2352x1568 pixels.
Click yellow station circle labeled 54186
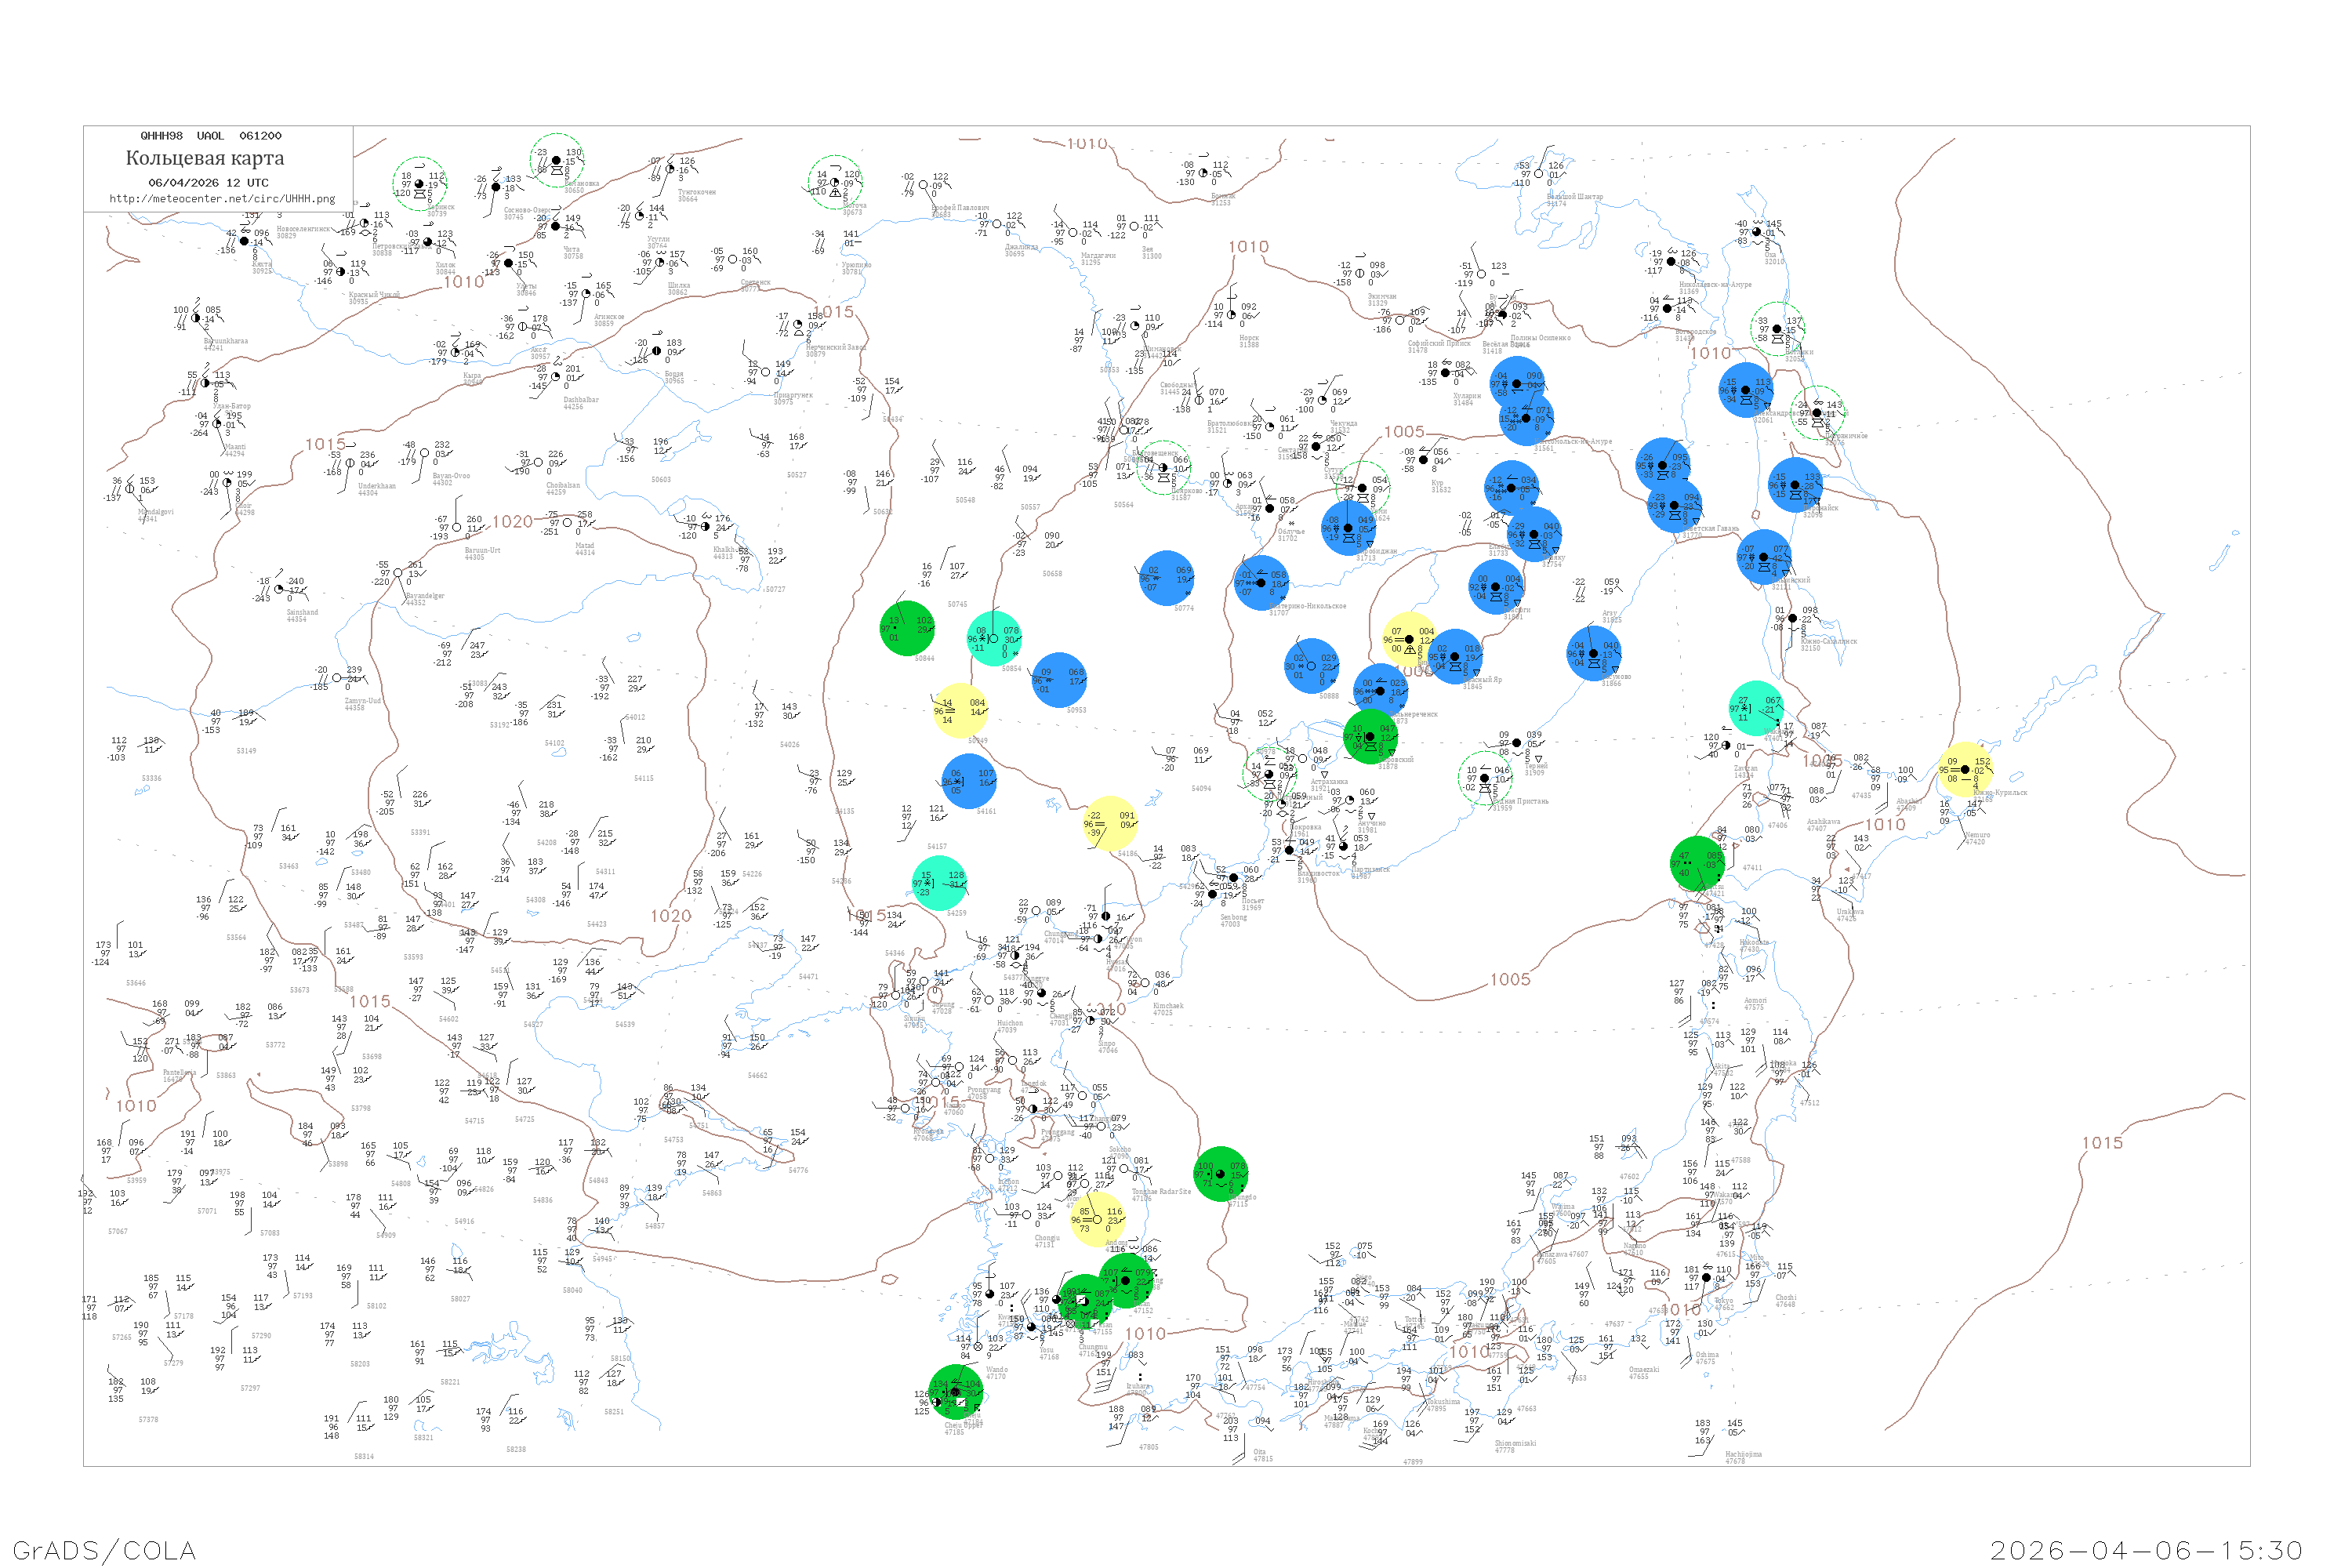tap(1111, 823)
